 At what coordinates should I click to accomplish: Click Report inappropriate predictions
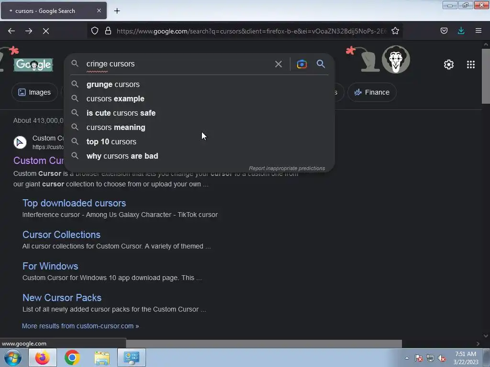[287, 169]
